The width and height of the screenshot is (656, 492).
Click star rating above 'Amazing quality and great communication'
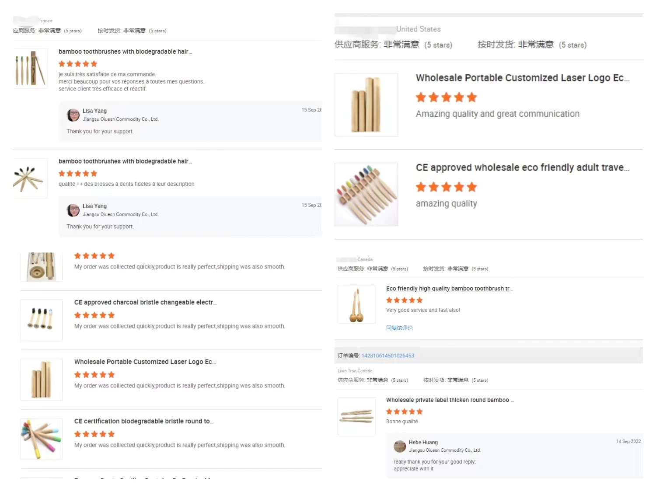(446, 97)
